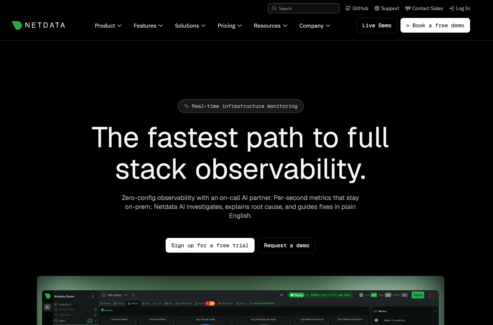Click the Netdata logo in dashboard preview
Viewport: 493px width, 325px height.
tap(47, 296)
